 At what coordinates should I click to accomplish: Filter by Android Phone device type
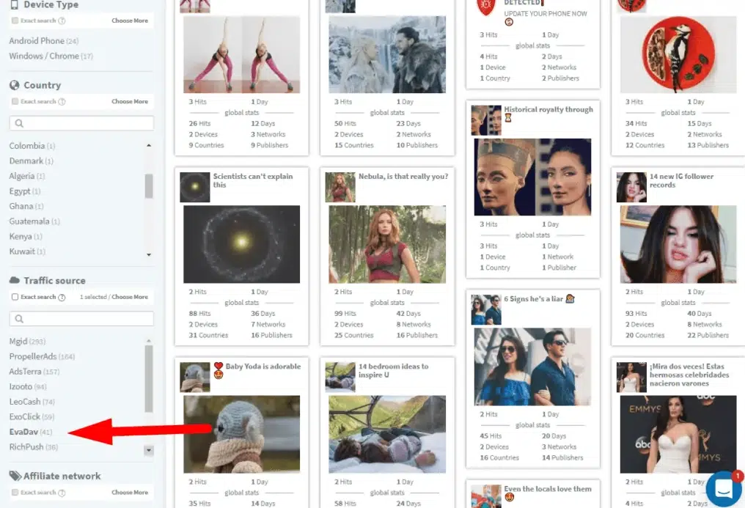click(x=37, y=41)
